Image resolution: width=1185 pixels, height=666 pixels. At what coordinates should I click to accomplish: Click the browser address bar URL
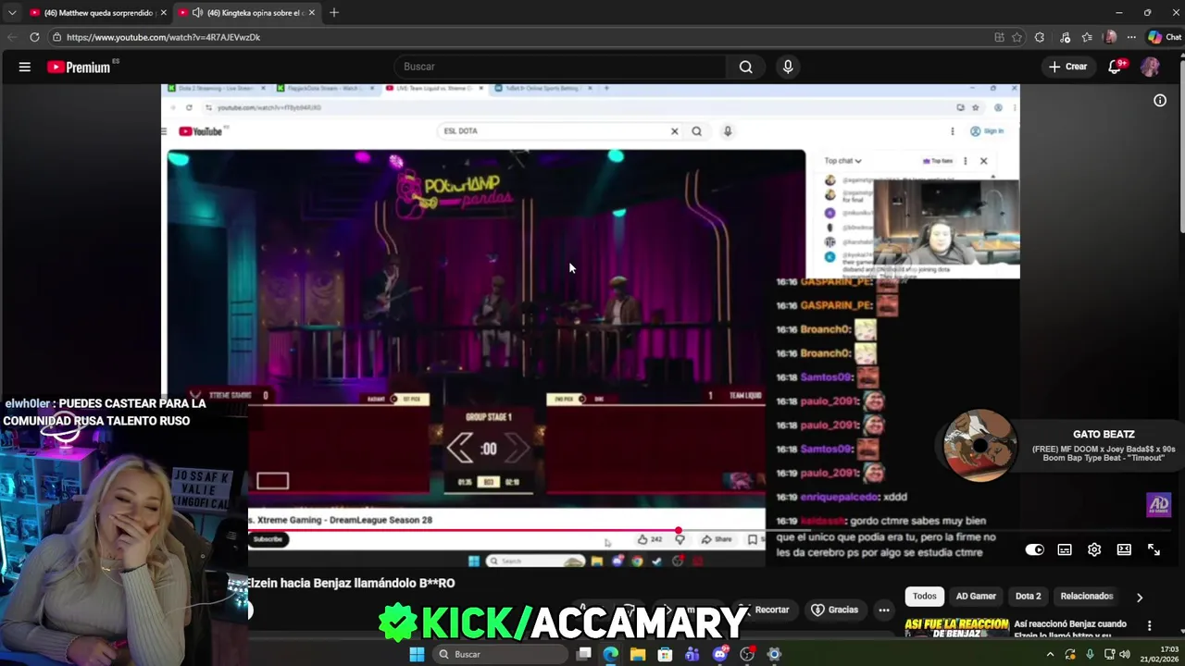163,37
